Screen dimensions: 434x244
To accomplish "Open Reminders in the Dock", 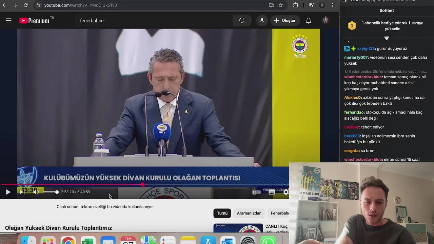I will [x=168, y=240].
